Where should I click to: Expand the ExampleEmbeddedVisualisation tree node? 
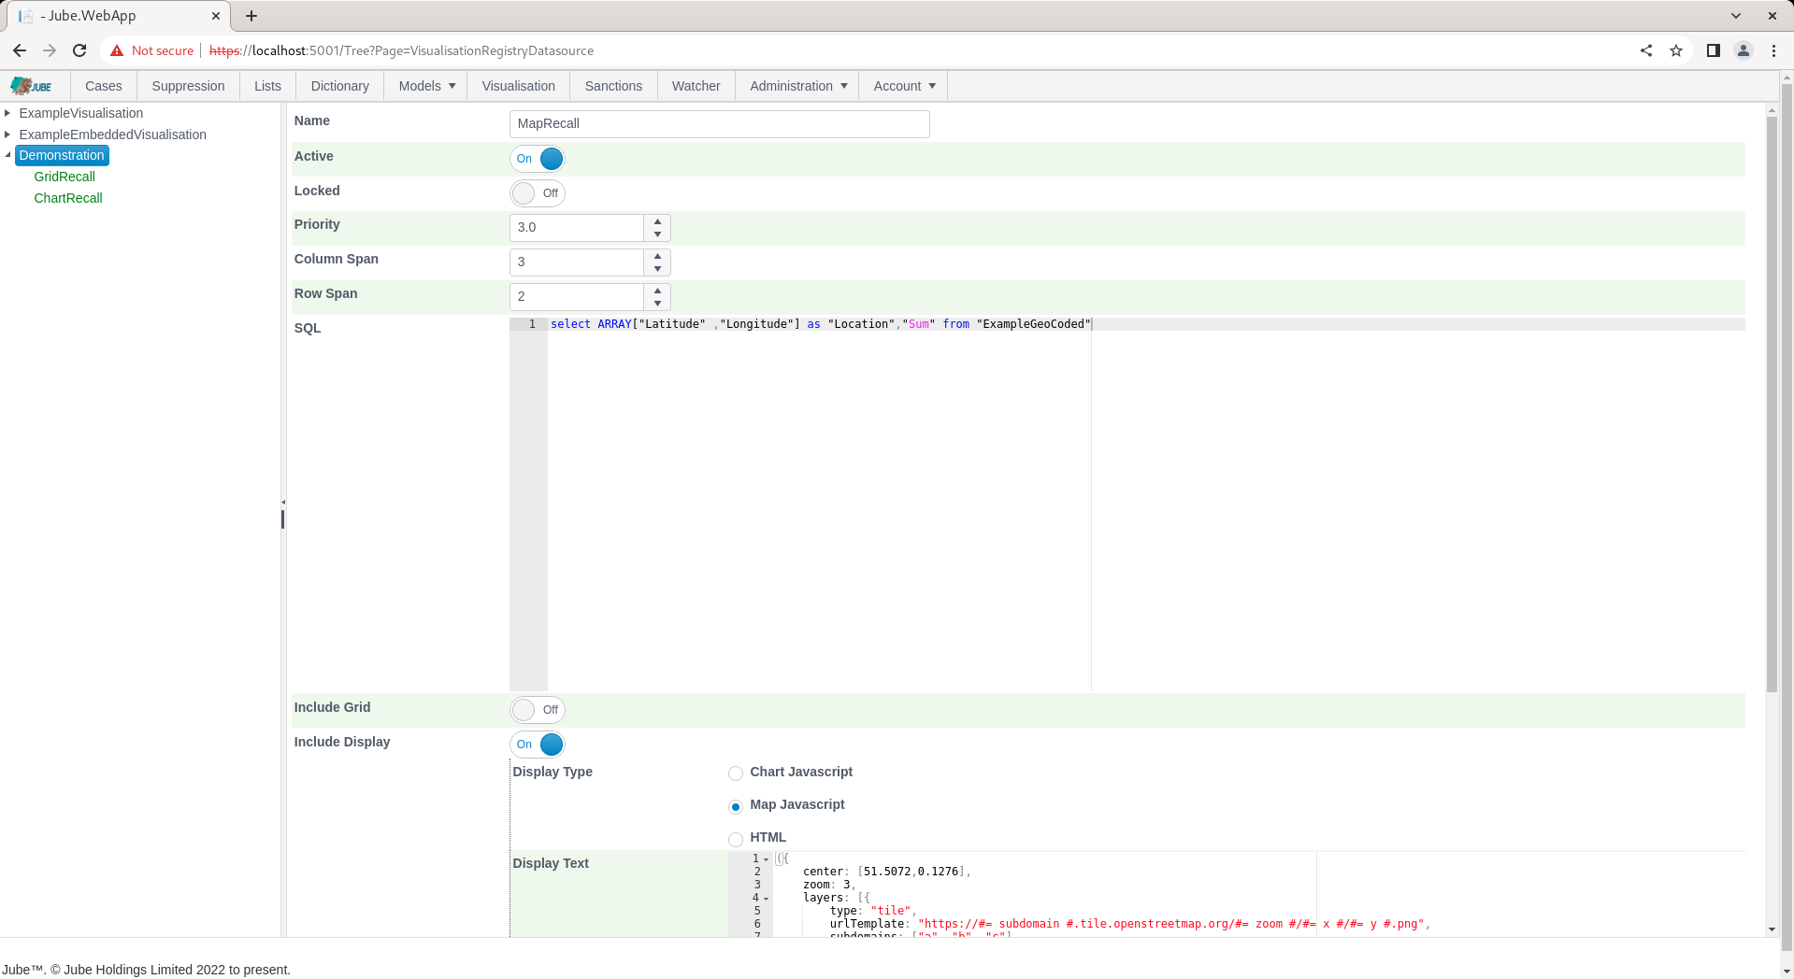click(x=7, y=135)
